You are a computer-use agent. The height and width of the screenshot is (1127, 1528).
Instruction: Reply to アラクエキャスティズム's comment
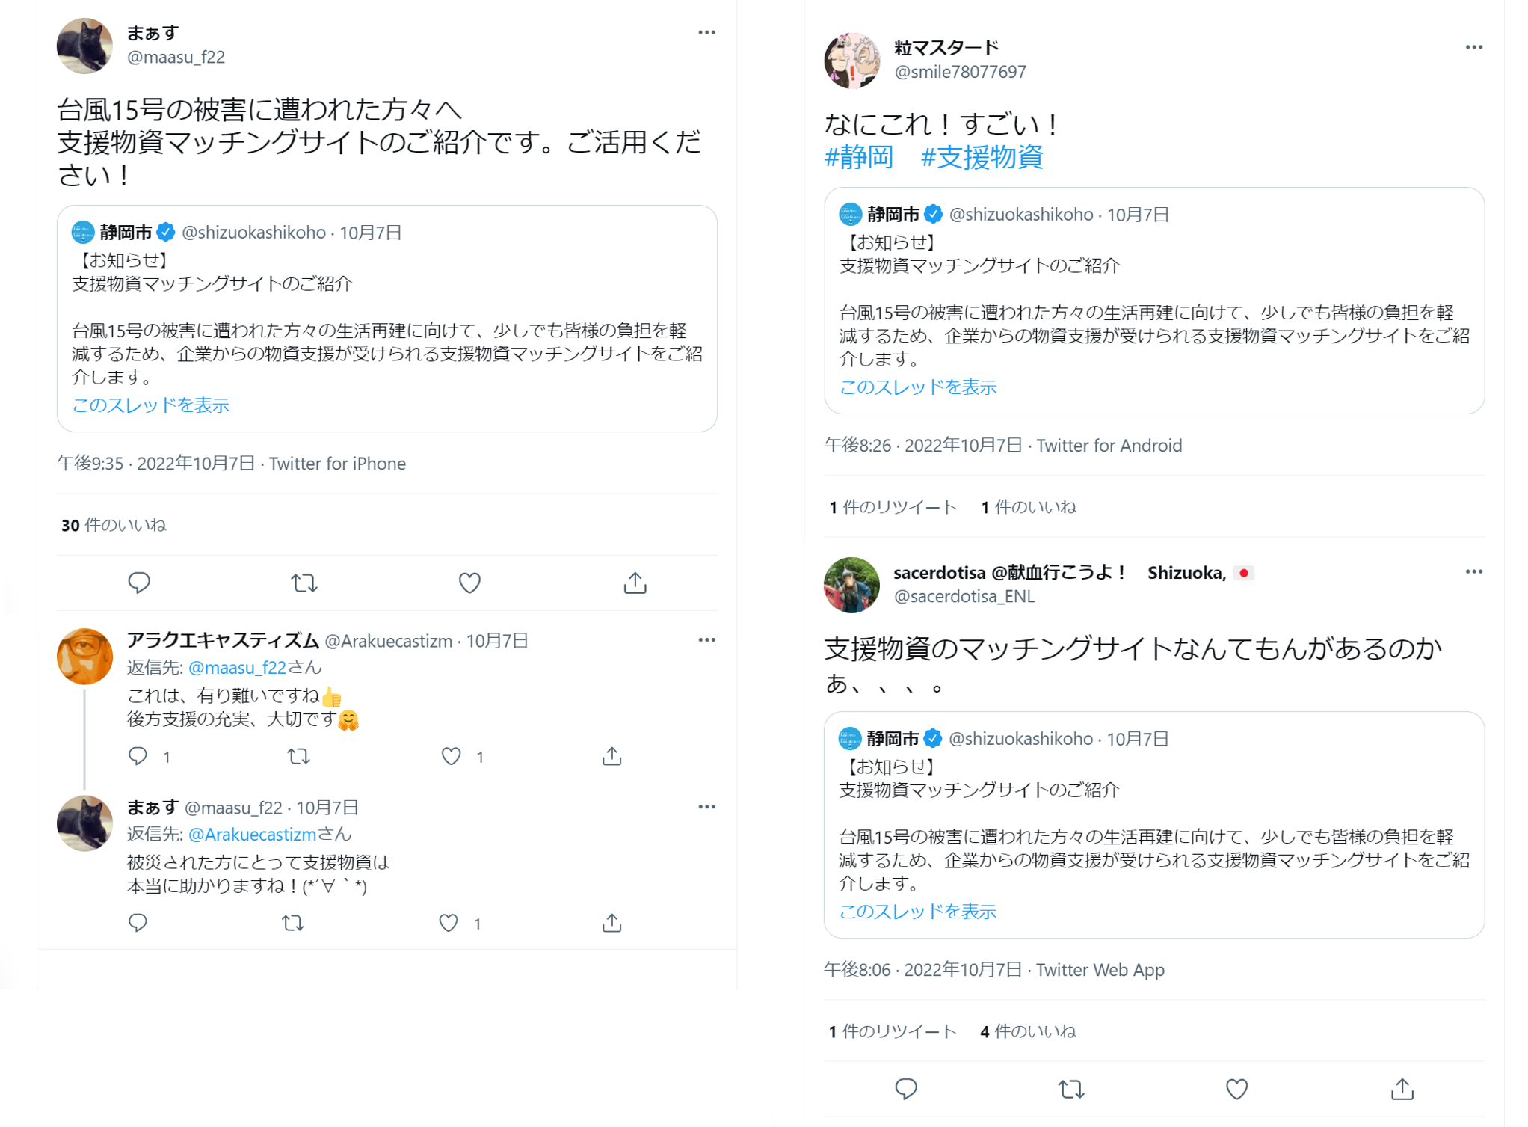[x=139, y=756]
